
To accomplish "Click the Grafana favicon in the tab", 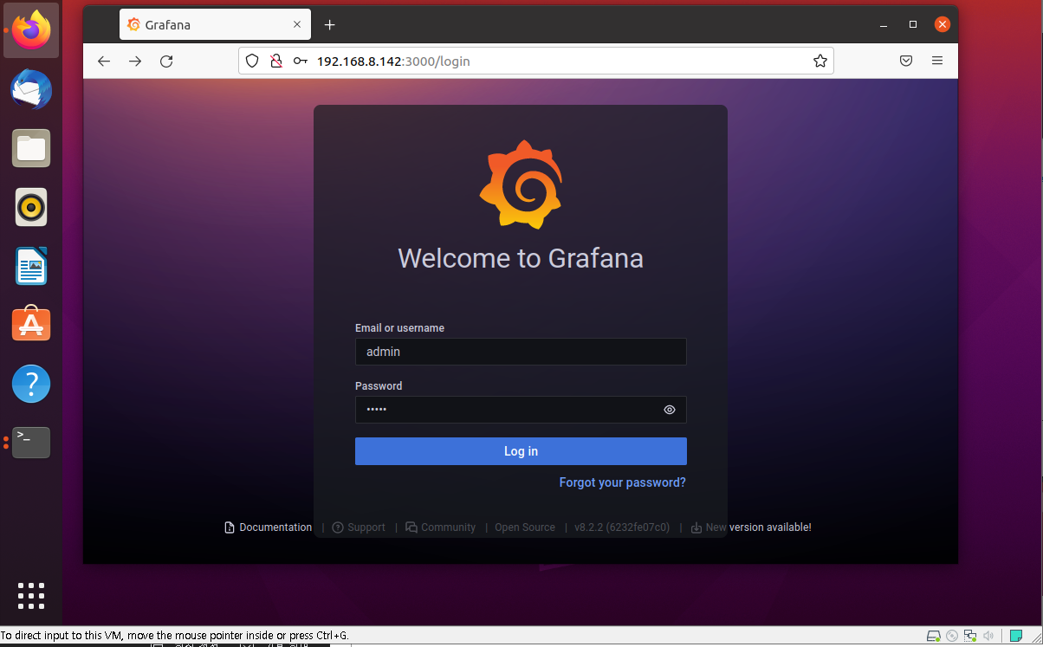I will (133, 25).
